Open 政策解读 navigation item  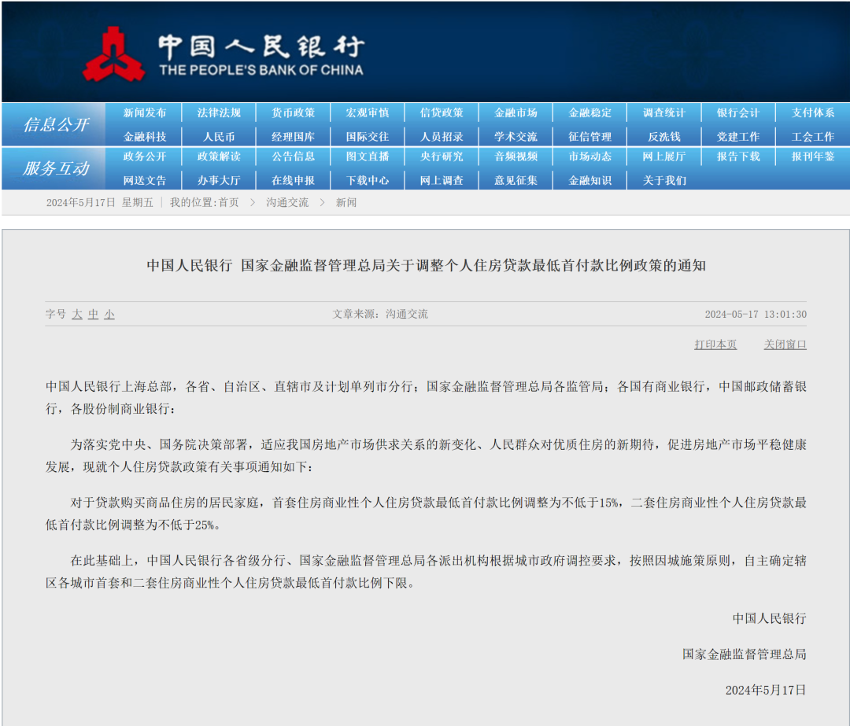(219, 157)
